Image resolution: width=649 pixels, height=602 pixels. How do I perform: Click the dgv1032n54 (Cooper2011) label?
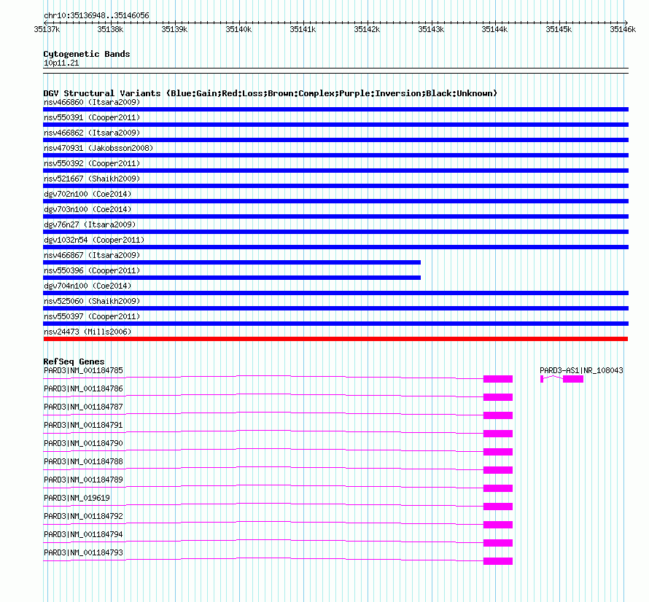point(94,240)
